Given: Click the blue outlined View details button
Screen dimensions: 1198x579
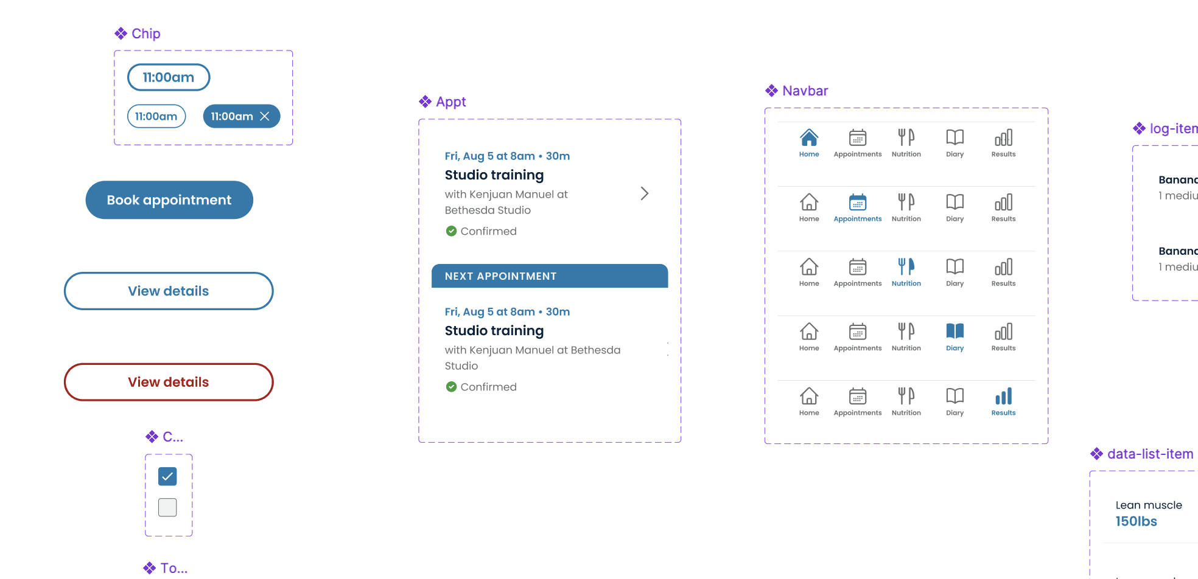Looking at the screenshot, I should point(169,291).
